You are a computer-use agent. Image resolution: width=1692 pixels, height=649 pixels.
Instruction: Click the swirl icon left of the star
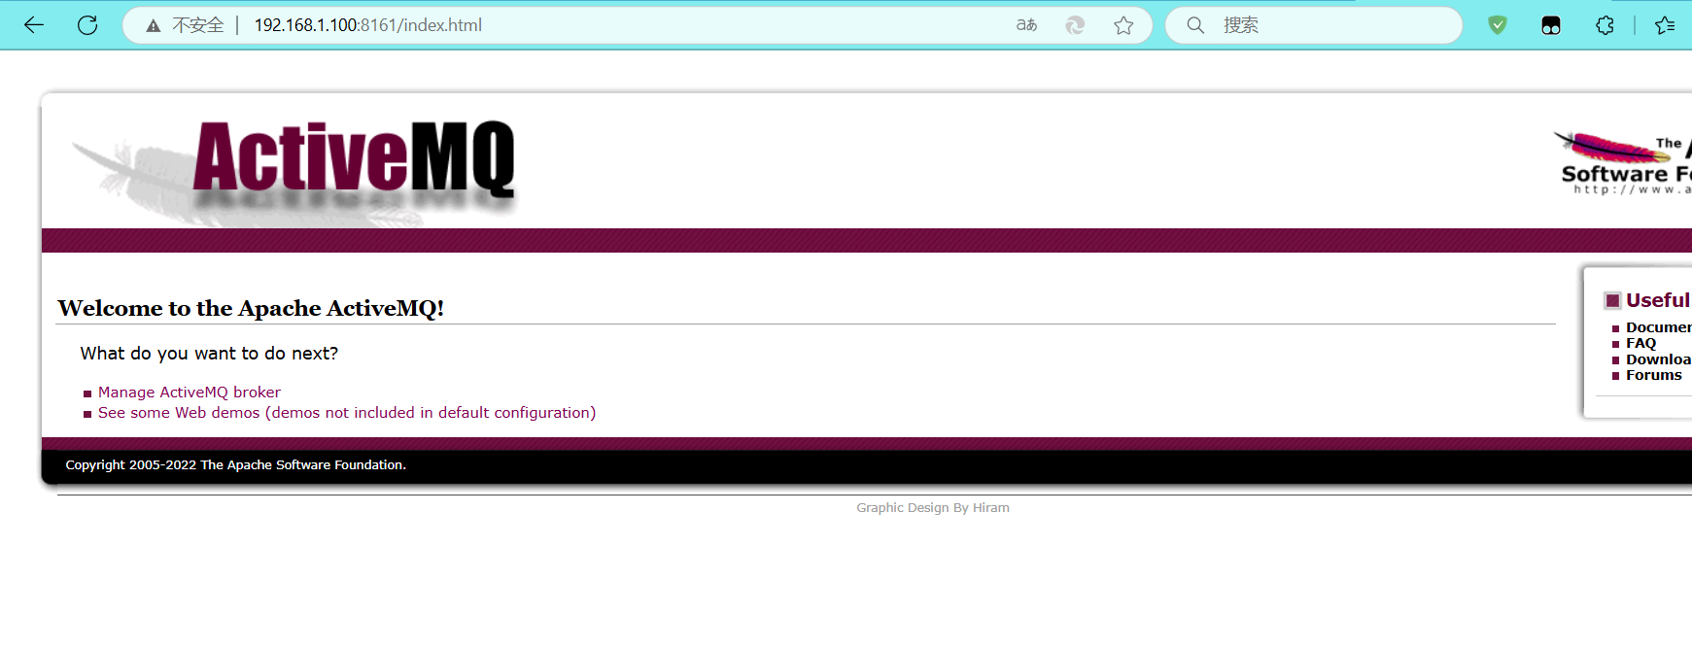click(1075, 25)
